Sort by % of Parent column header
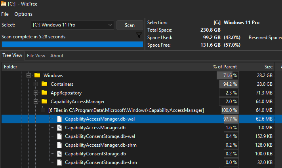282x168 pixels. click(x=223, y=67)
